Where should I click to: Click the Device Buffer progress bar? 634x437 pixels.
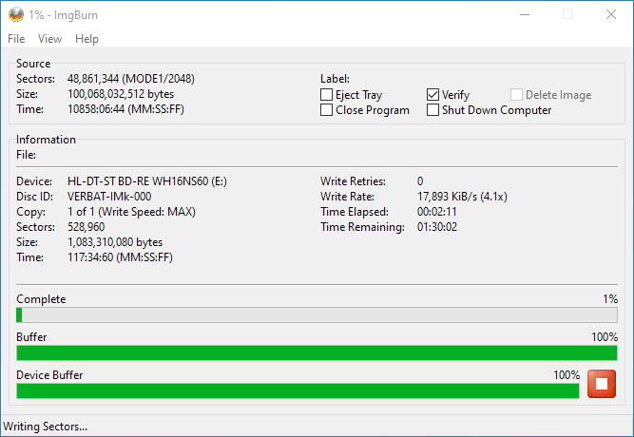coord(298,390)
